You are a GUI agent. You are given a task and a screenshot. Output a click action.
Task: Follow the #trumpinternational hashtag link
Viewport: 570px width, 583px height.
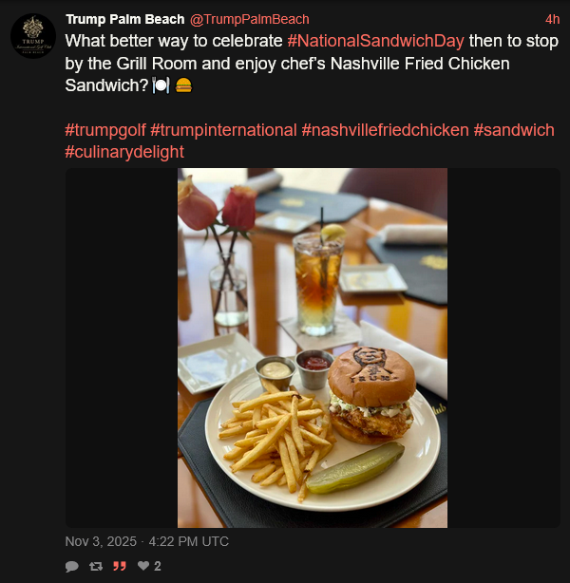point(223,130)
